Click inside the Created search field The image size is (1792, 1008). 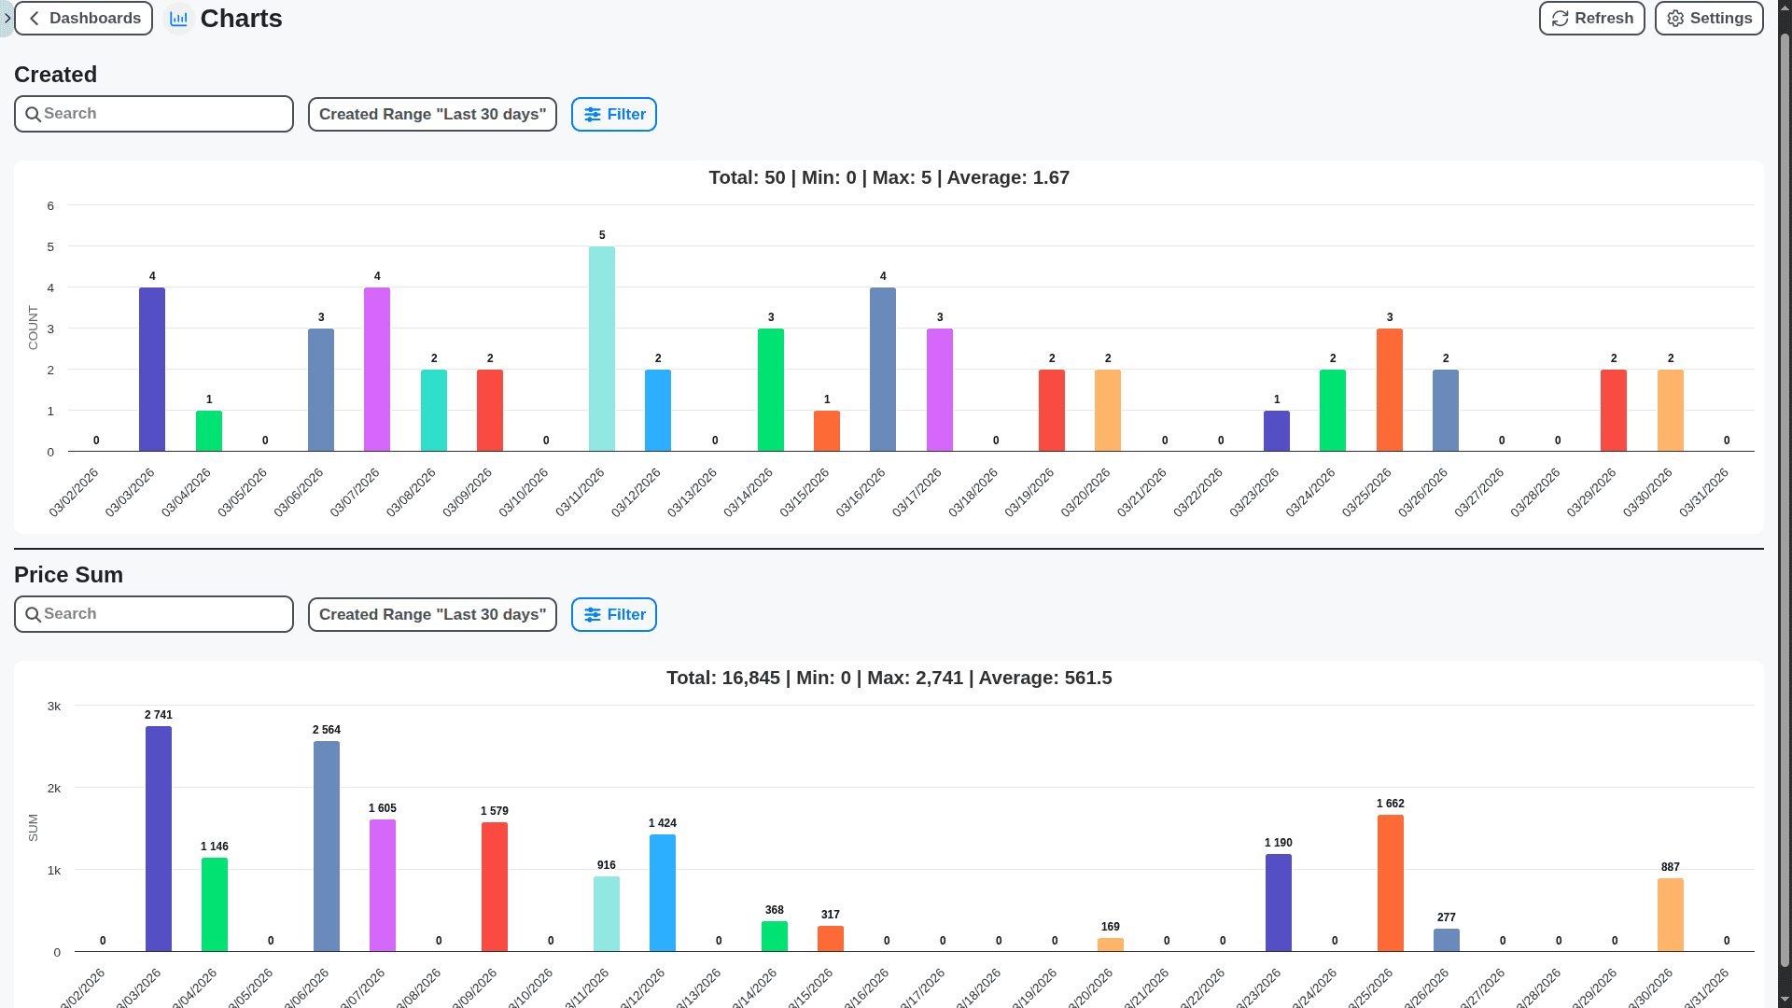pos(153,114)
